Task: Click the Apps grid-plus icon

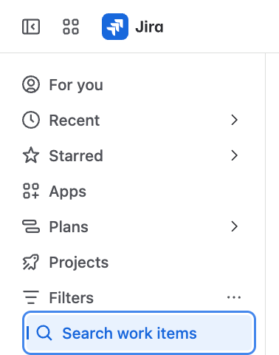Action: tap(31, 191)
